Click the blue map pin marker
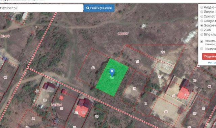Screen dimensions: 216x128 coord(112,72)
